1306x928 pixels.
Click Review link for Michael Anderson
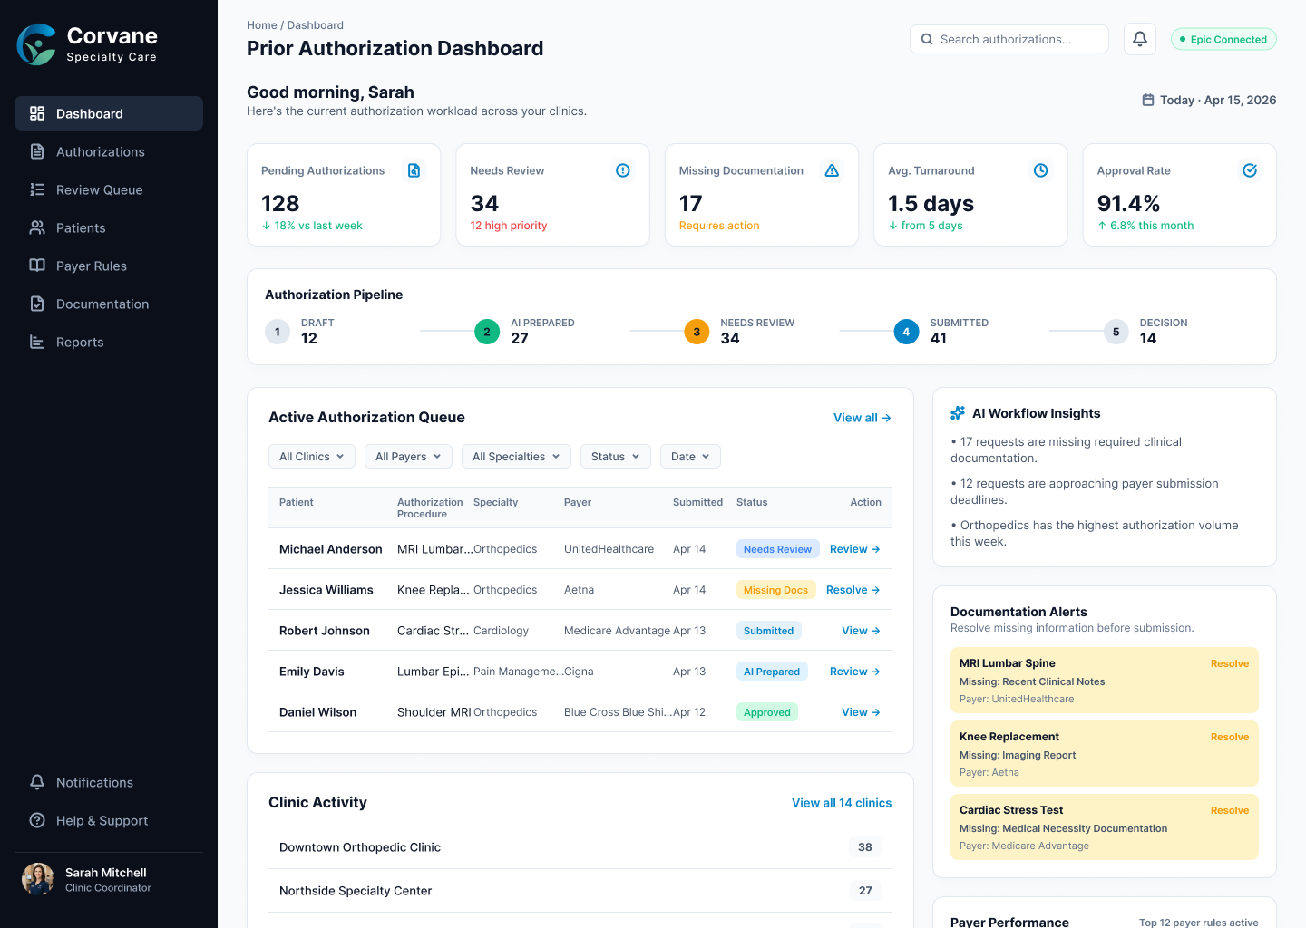click(855, 549)
